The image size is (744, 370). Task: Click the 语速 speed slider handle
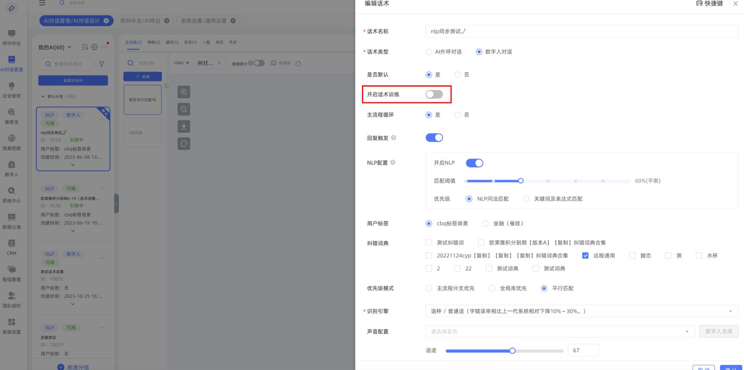tap(512, 351)
